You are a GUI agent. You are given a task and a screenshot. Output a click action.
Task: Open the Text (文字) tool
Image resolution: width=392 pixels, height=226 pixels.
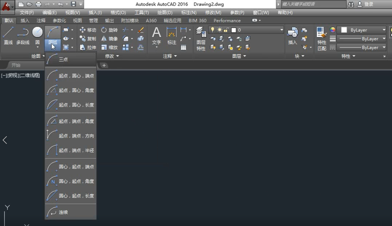156,36
